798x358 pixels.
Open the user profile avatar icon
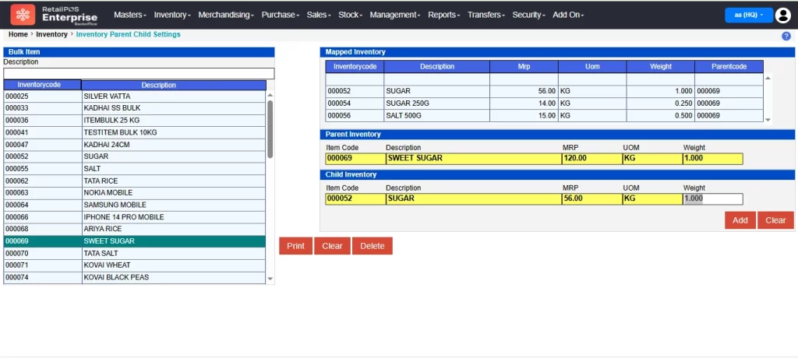point(782,16)
